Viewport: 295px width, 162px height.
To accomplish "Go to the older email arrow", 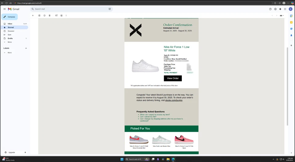I will 277,16.
